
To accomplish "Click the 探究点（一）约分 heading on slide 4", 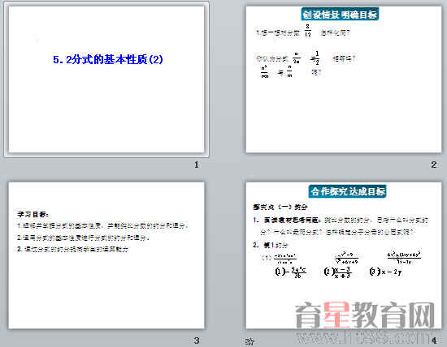I will click(x=280, y=207).
